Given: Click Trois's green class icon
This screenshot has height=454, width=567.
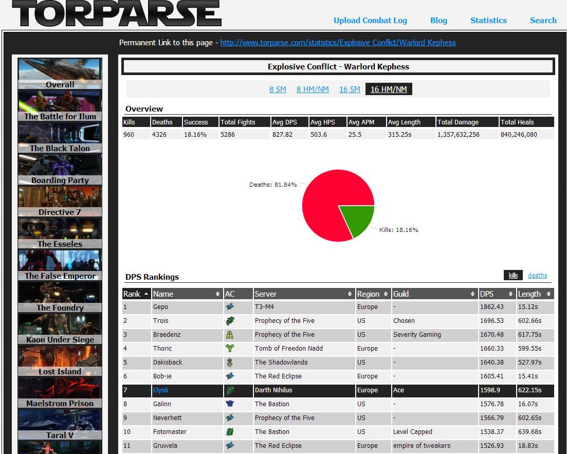Looking at the screenshot, I should point(229,321).
